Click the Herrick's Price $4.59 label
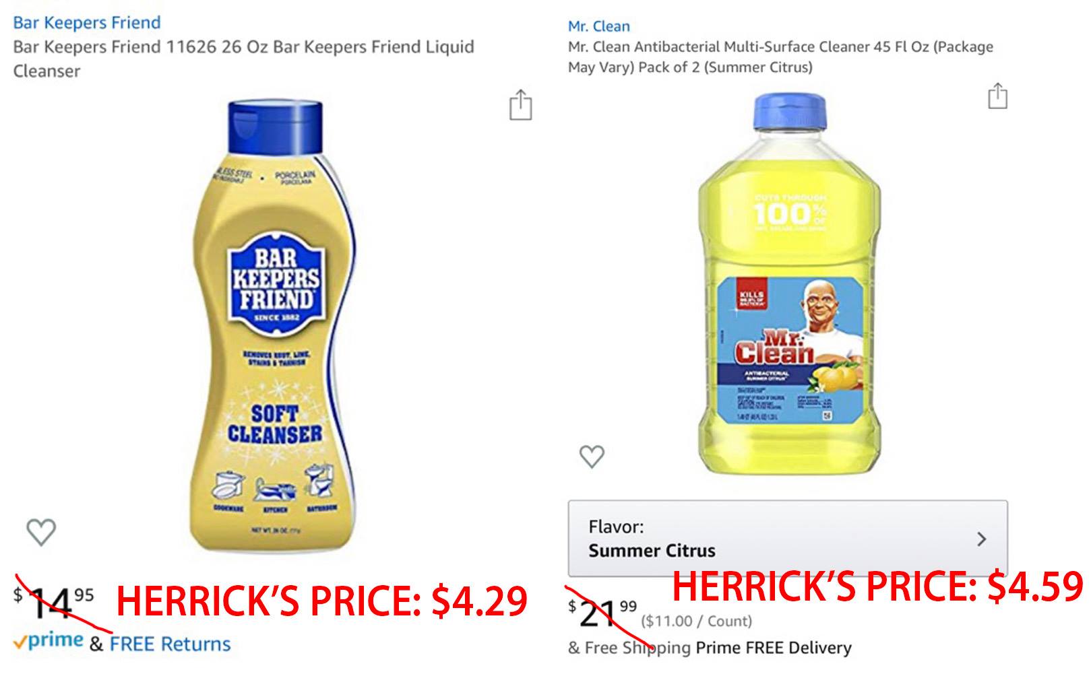1091x674 pixels. pos(877,586)
